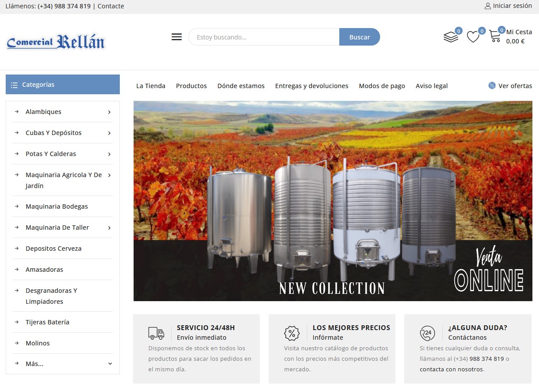The image size is (539, 384).
Task: Open Aviso legal menu item
Action: [x=431, y=86]
